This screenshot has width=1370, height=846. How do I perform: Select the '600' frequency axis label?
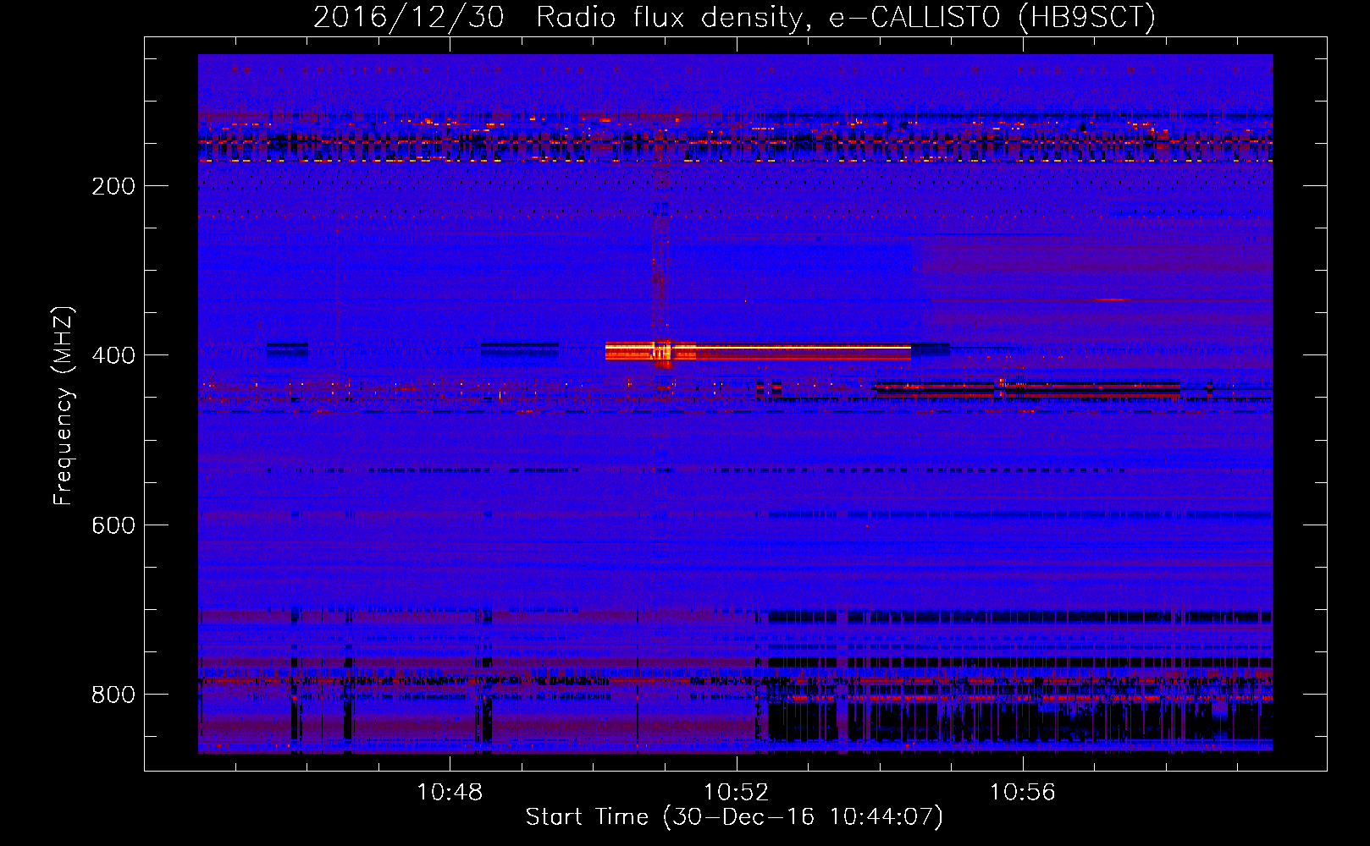coord(113,525)
